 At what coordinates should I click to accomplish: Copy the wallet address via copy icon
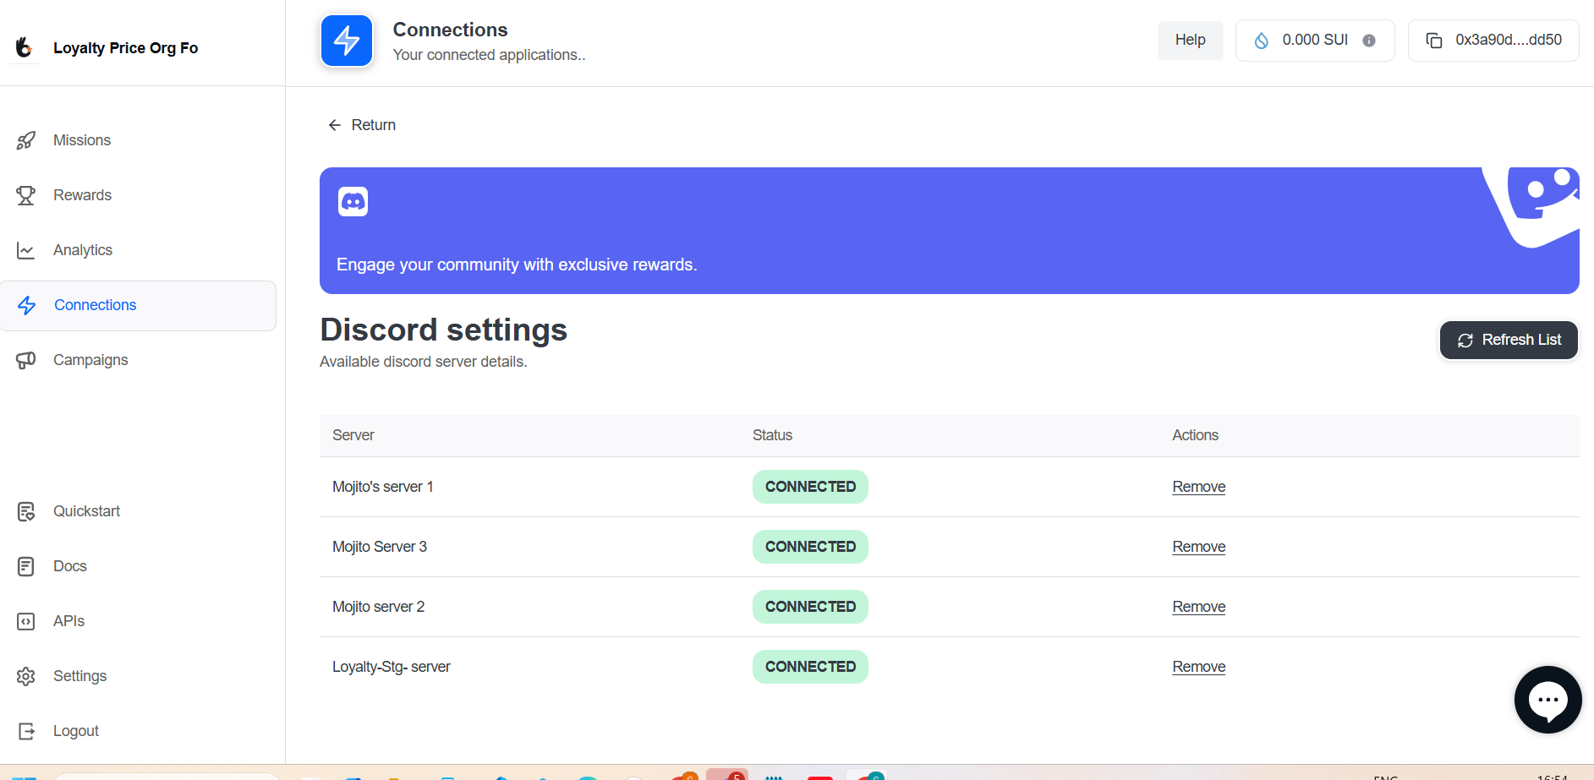point(1434,41)
